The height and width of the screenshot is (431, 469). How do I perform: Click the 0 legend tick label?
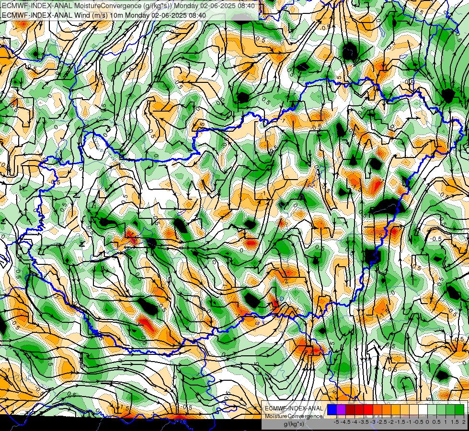click(x=427, y=422)
